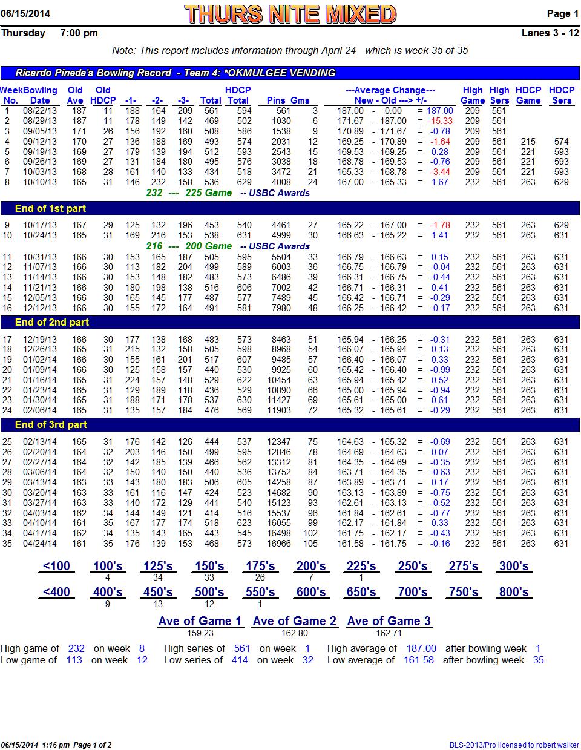
Task: Click the 225's game distribution heading
Action: click(361, 567)
